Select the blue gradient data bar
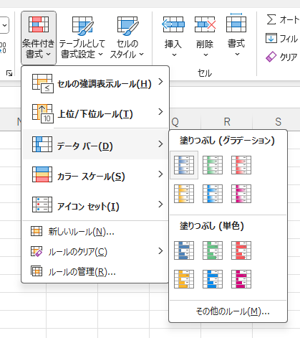The width and height of the screenshot is (300, 338). point(184,165)
